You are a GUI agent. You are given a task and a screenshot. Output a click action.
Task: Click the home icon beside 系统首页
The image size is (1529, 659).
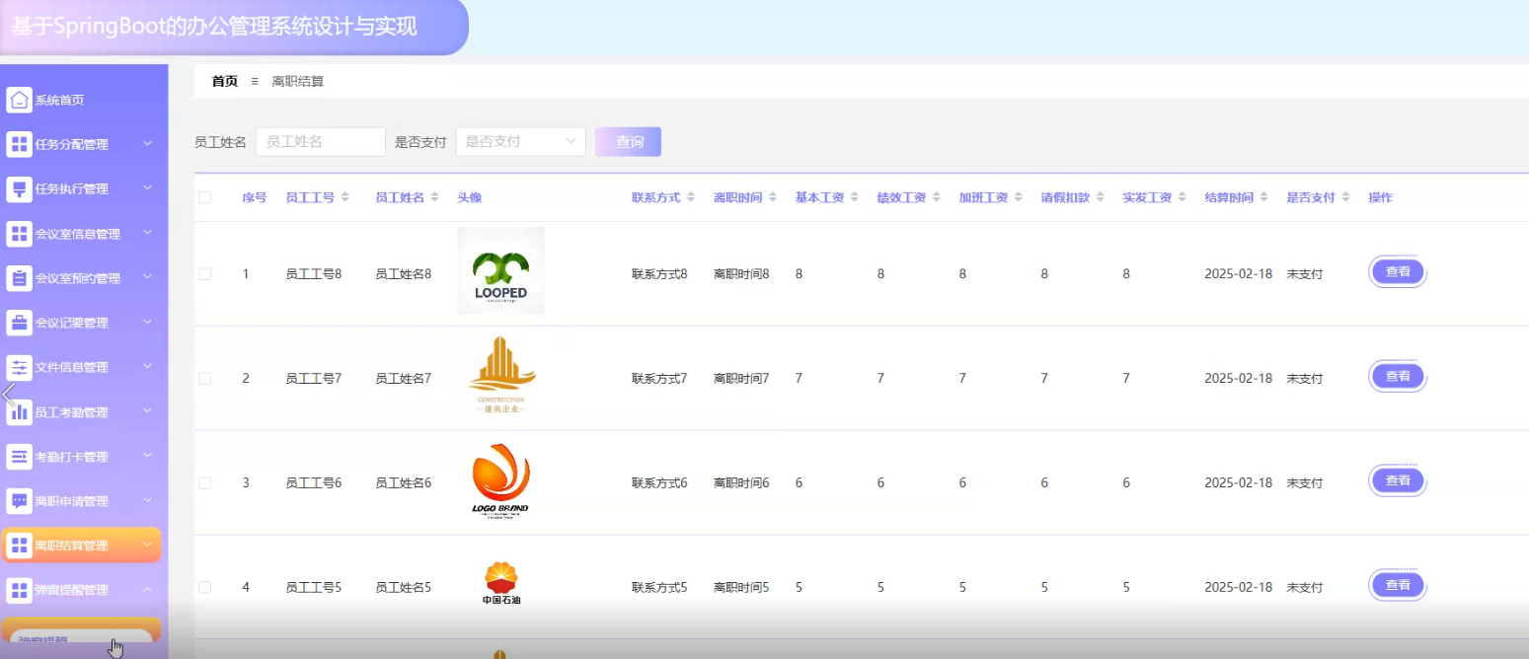(x=19, y=100)
